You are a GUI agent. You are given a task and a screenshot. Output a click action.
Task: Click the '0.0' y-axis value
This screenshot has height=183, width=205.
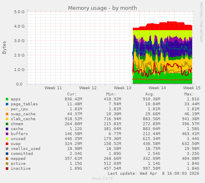[x=19, y=84]
